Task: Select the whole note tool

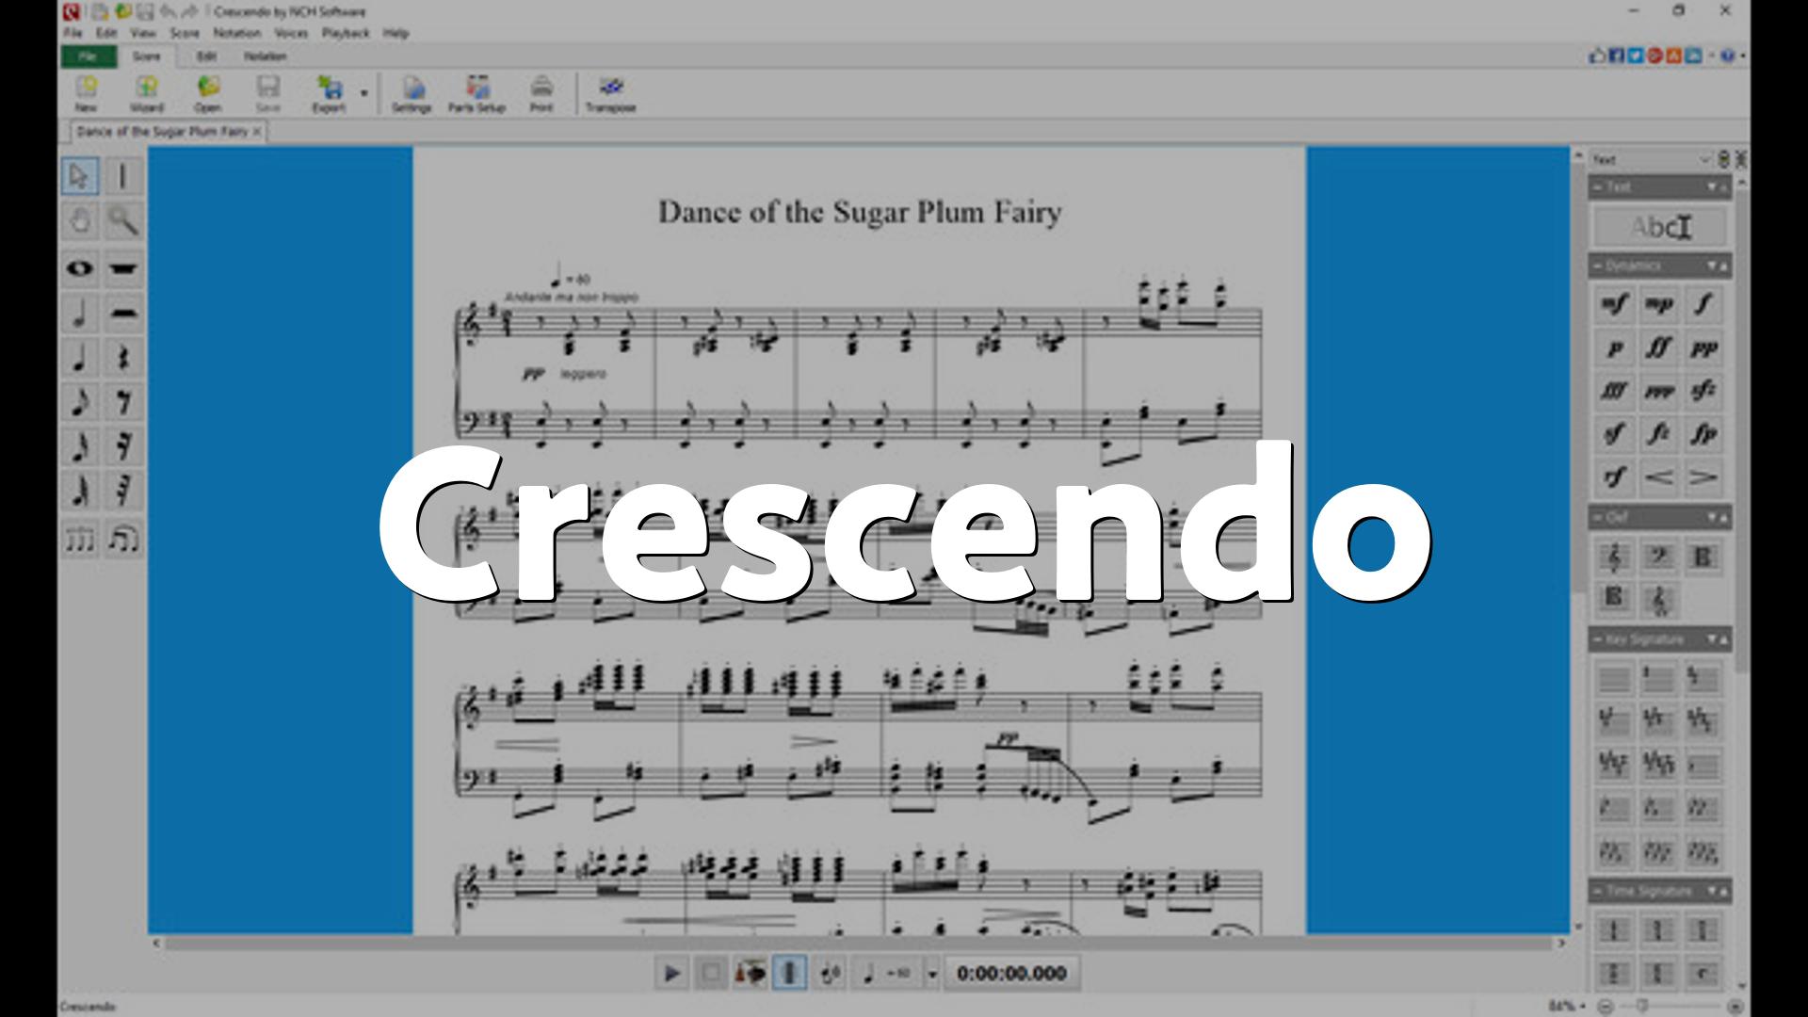Action: 80,268
